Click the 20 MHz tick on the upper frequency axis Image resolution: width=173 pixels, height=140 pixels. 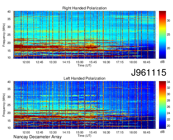[x=9, y=43]
